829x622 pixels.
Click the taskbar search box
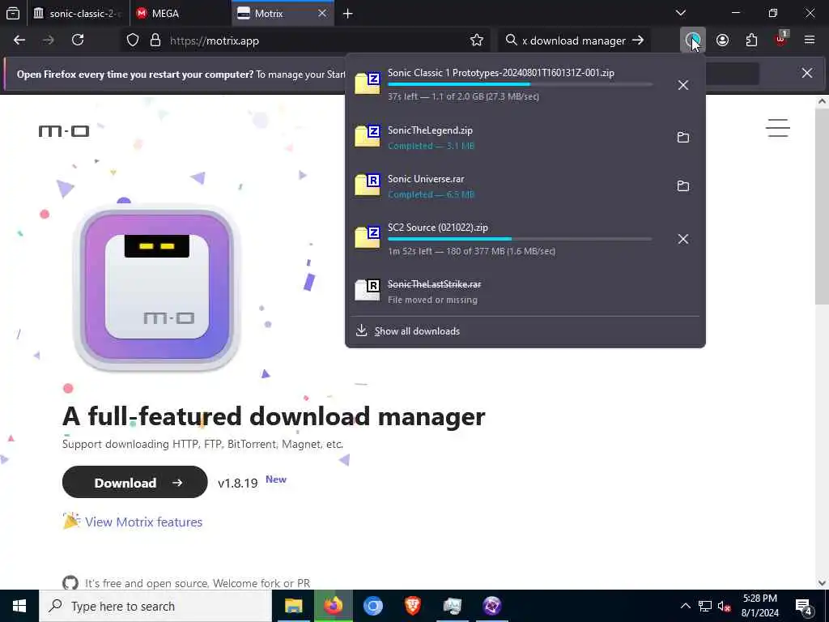coord(155,606)
